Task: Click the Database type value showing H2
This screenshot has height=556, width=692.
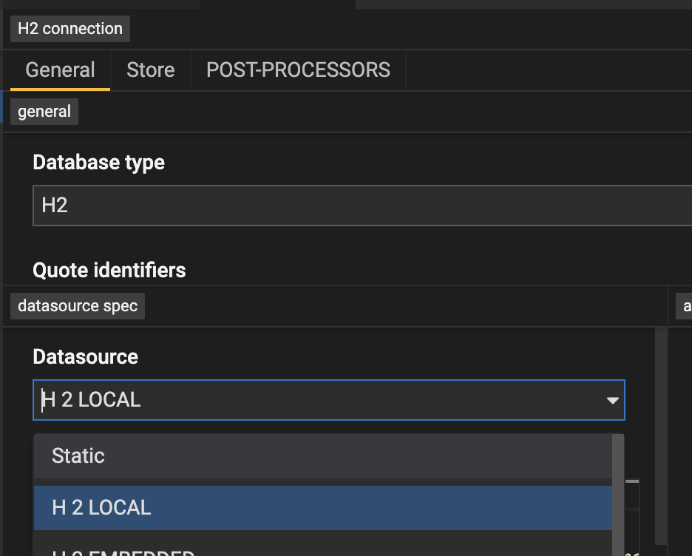Action: 55,205
